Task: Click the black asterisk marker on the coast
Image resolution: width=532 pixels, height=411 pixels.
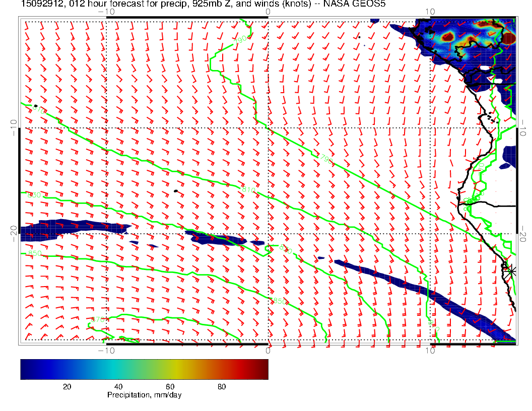Action: (512, 271)
